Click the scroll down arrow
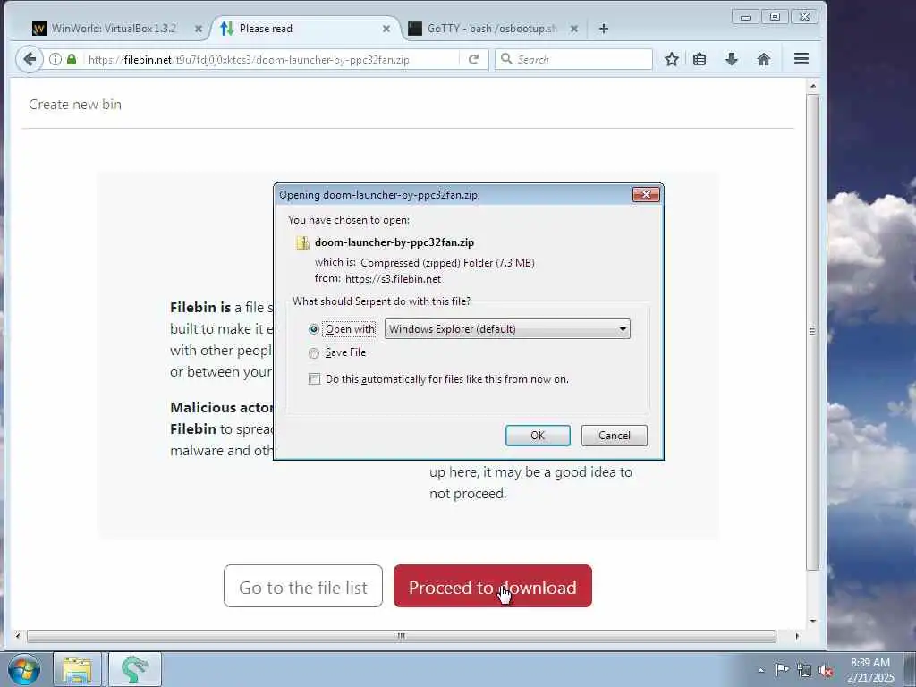 pyautogui.click(x=812, y=621)
